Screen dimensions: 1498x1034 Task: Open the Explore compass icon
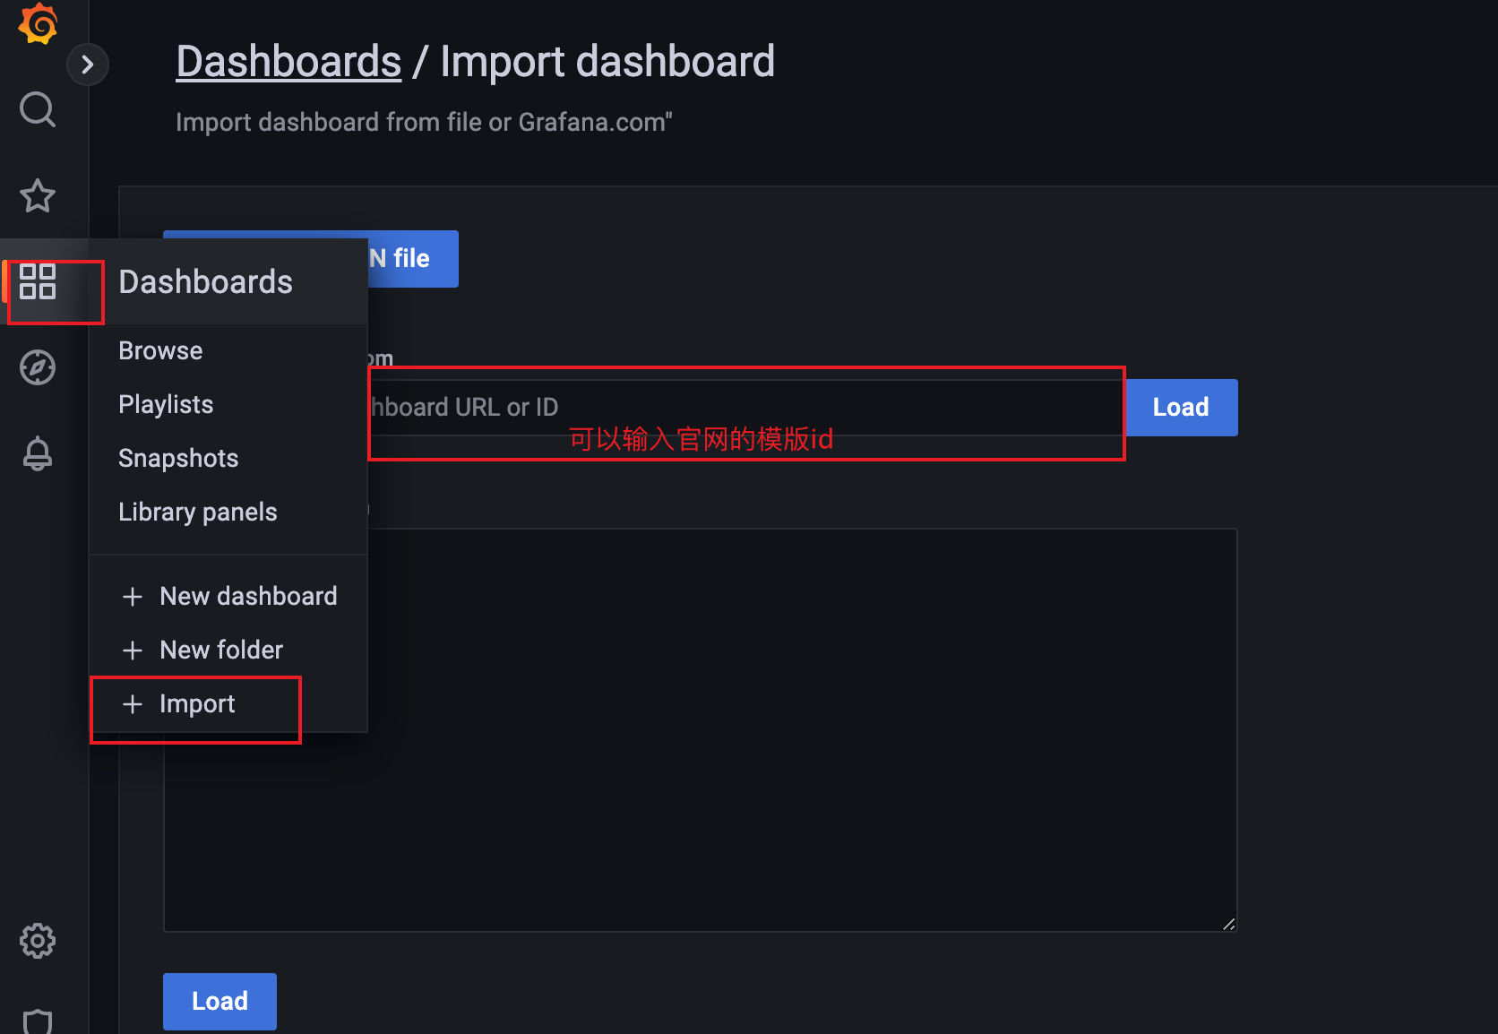(38, 367)
